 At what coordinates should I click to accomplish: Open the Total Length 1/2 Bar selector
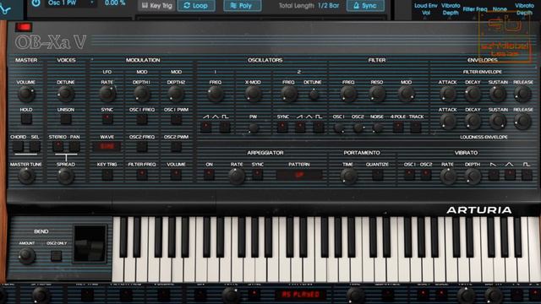tap(328, 6)
